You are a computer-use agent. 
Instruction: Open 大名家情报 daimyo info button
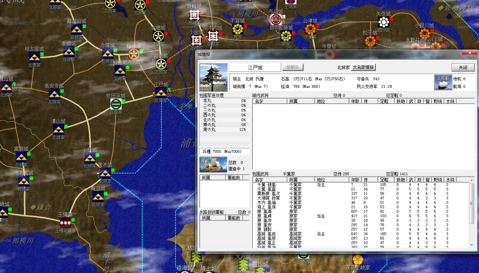click(363, 67)
